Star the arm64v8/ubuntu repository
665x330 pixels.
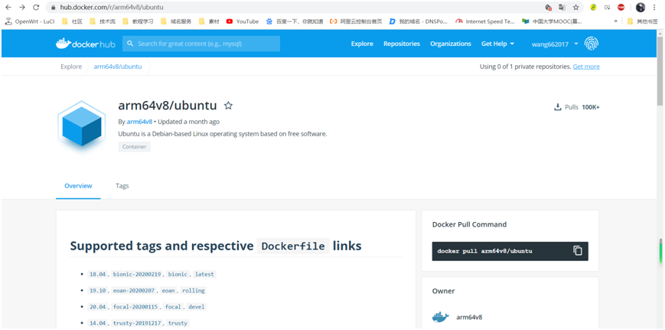228,106
